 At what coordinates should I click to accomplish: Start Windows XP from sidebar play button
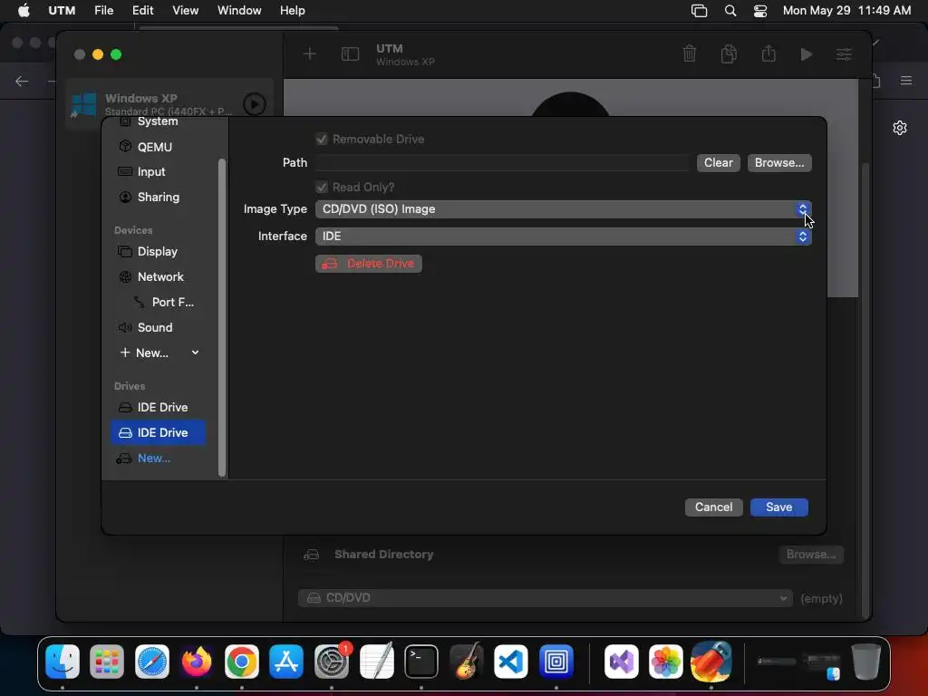point(255,104)
